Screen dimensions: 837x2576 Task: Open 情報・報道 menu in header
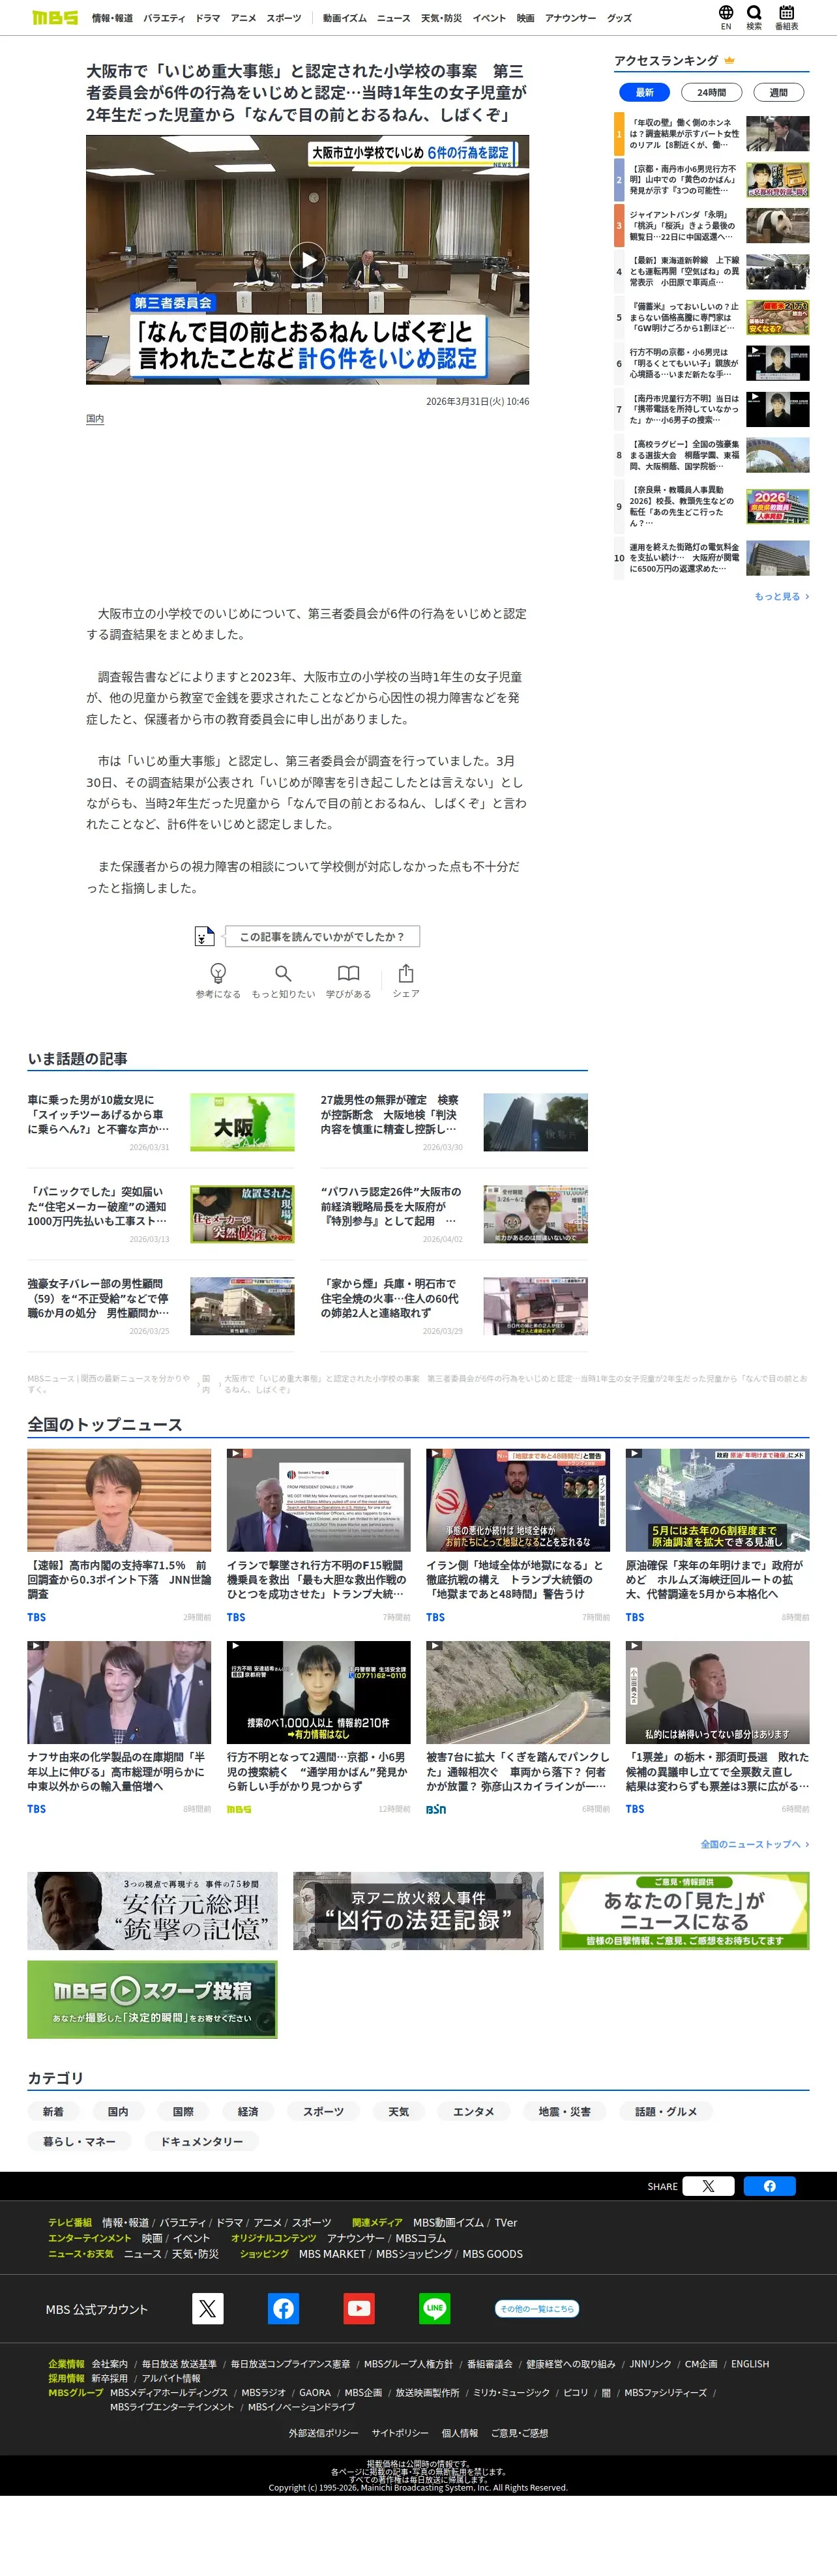[112, 18]
